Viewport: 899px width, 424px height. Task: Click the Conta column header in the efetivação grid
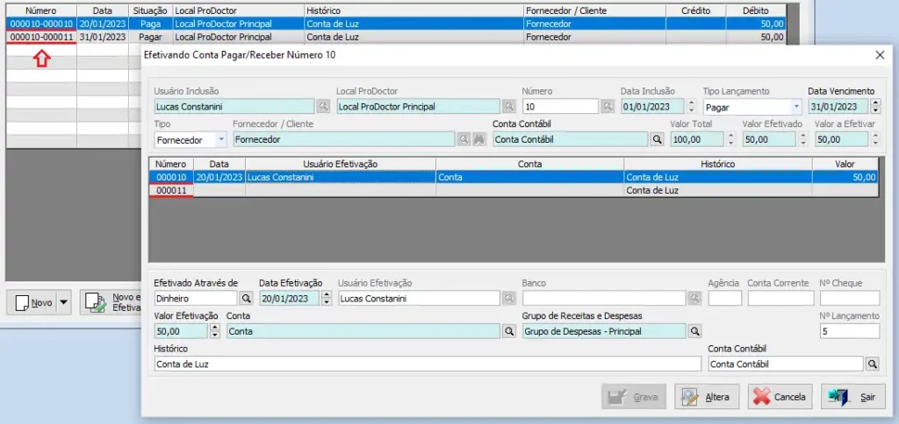[529, 164]
